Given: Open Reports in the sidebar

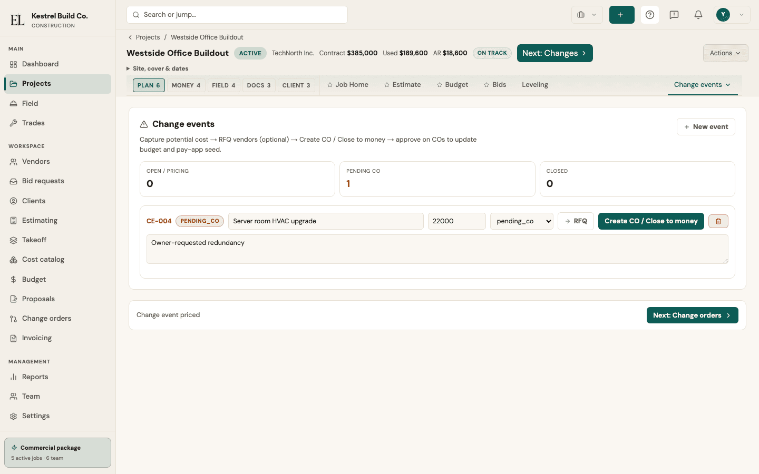Looking at the screenshot, I should pos(58,377).
